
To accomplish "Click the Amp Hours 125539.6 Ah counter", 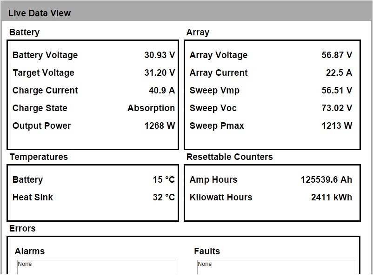I will [x=326, y=179].
